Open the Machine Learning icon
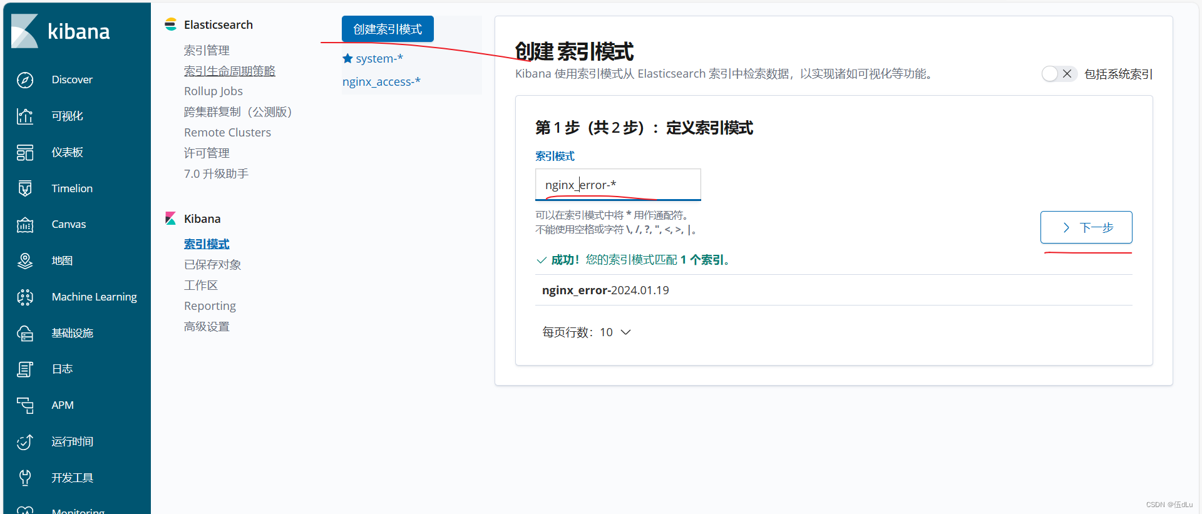Viewport: 1202px width, 514px height. 25,297
